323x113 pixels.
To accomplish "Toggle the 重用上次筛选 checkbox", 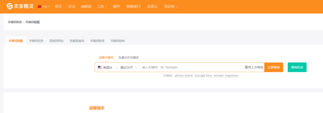I will click(241, 67).
